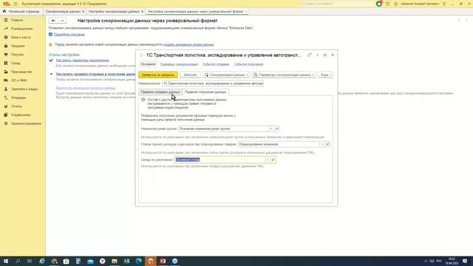Open the main menu hamburger icon
The height and width of the screenshot is (266, 473).
click(16, 4)
